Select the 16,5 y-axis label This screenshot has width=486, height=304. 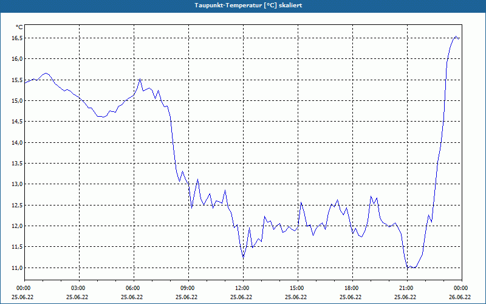17,38
